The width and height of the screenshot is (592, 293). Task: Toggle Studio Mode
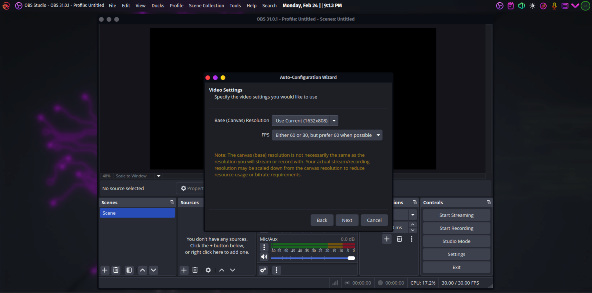pyautogui.click(x=456, y=241)
